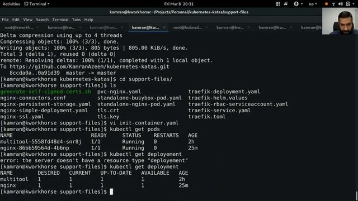Screen dimensions: 358x201
Task: Click the 'cd support-files/' command text
Action: [x=145, y=79]
